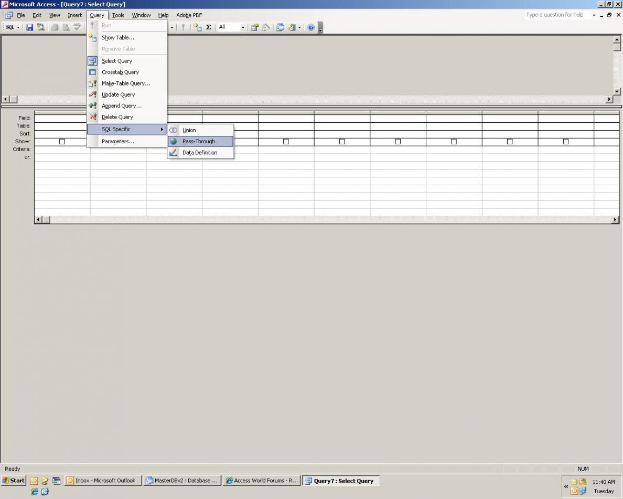Viewport: 623px width, 499px height.
Task: Expand the SQL Specific submenu
Action: [126, 129]
